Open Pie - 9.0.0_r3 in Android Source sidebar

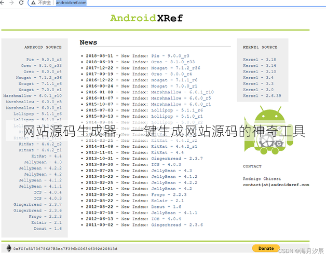pos(44,60)
